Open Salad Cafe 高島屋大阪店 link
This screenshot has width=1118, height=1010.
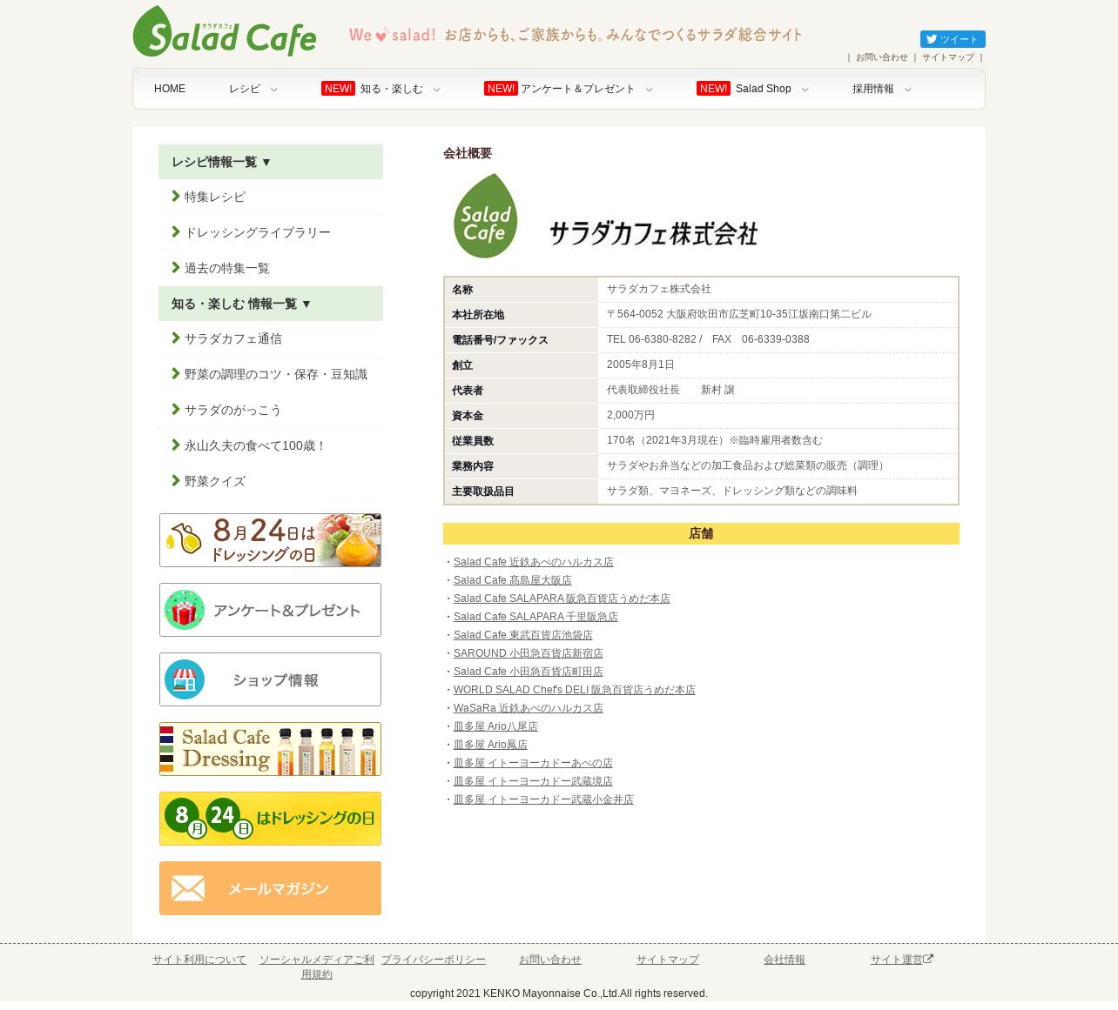512,580
